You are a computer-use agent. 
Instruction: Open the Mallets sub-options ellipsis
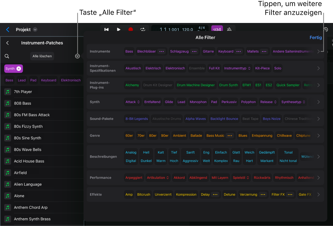click(264, 52)
